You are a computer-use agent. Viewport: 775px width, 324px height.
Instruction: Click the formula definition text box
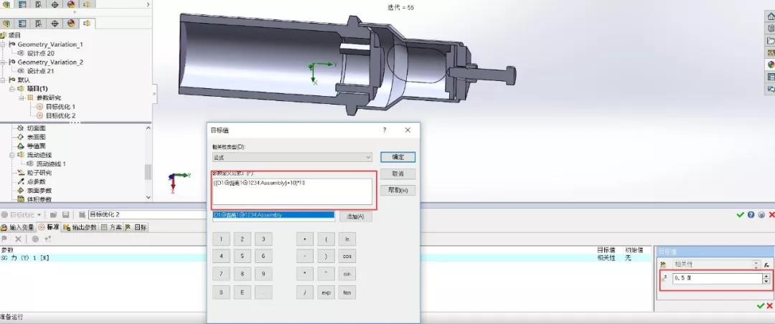coord(292,191)
